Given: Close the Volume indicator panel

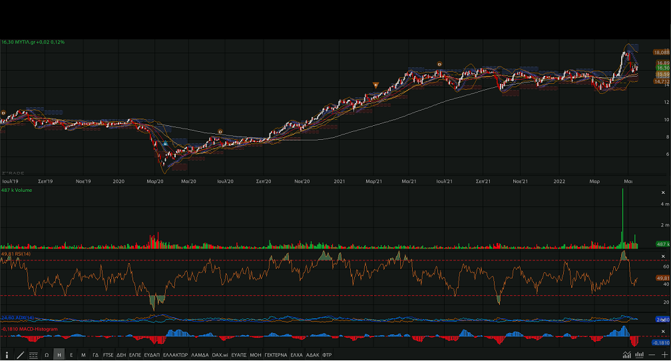Looking at the screenshot, I should [x=662, y=192].
